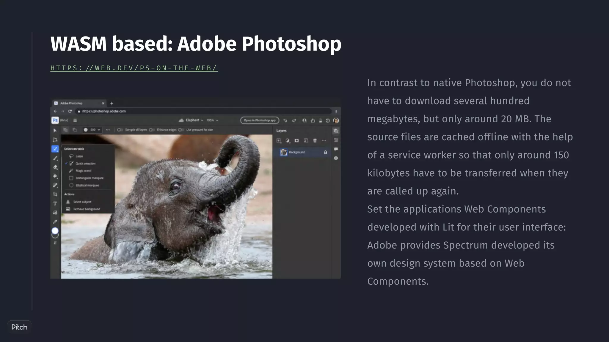Select the Crop tool
This screenshot has width=609, height=342.
[x=55, y=194]
